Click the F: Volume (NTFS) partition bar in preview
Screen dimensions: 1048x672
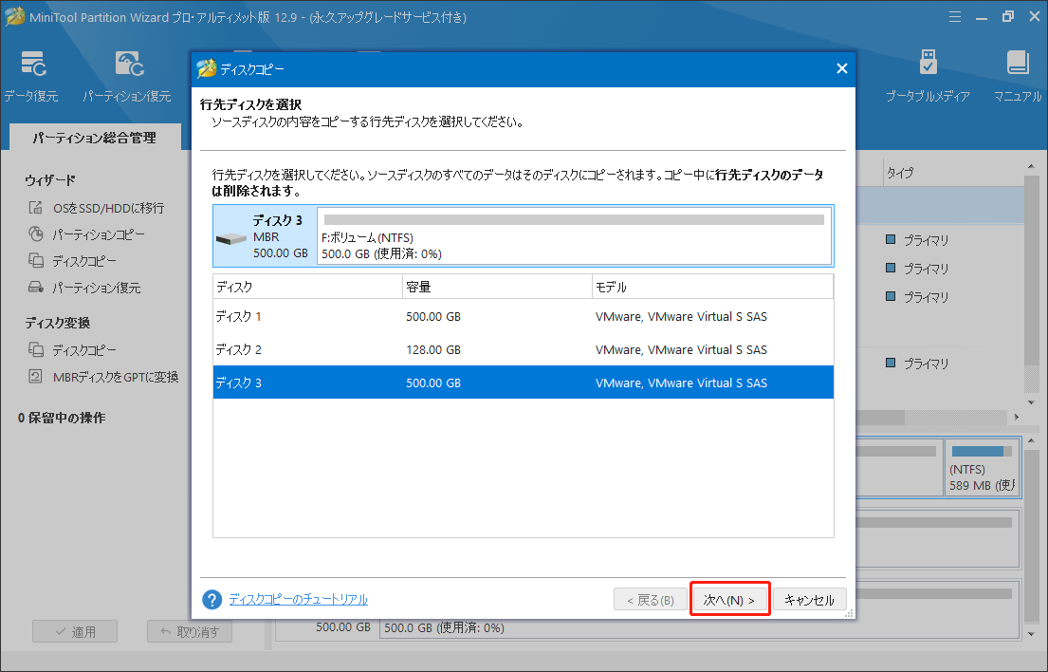tap(574, 236)
